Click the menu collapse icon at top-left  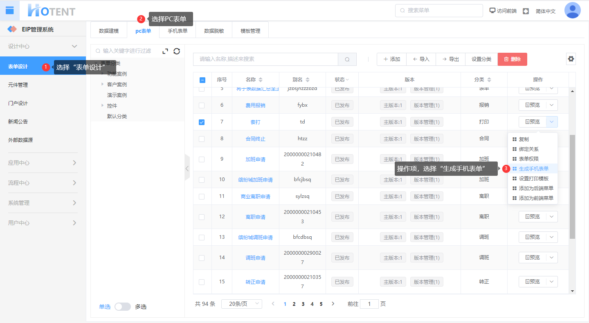point(9,11)
